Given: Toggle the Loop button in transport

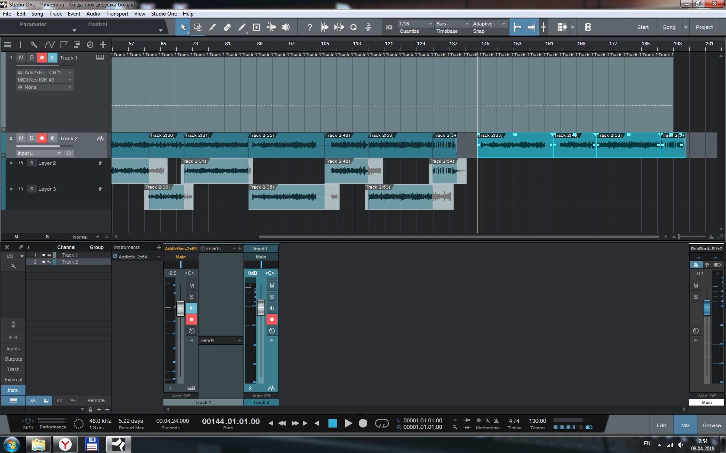Looking at the screenshot, I should [x=382, y=423].
